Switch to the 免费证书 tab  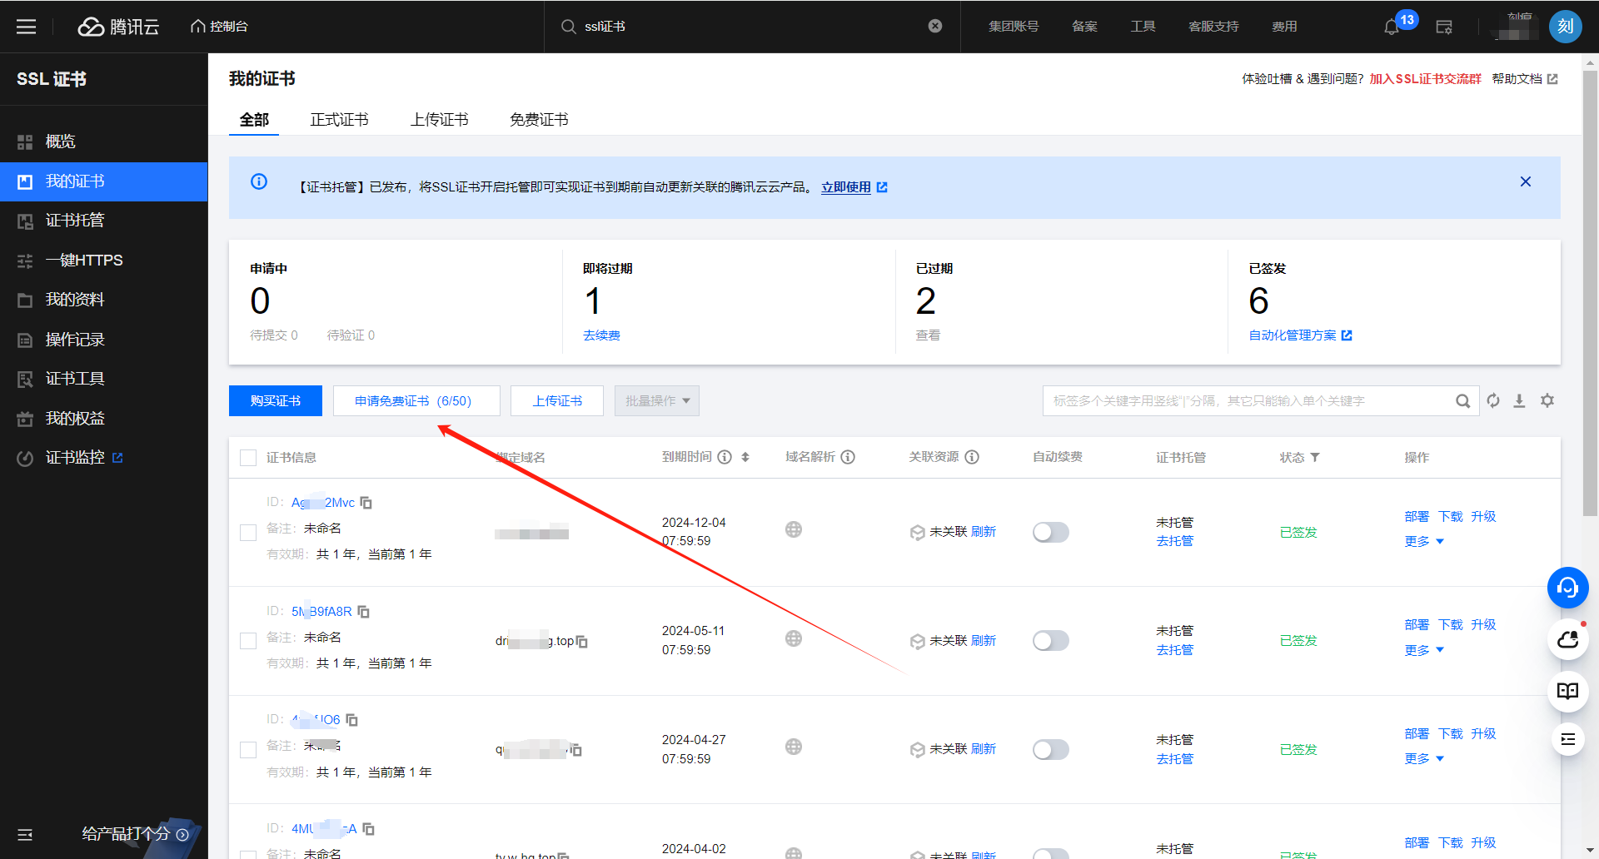coord(540,120)
